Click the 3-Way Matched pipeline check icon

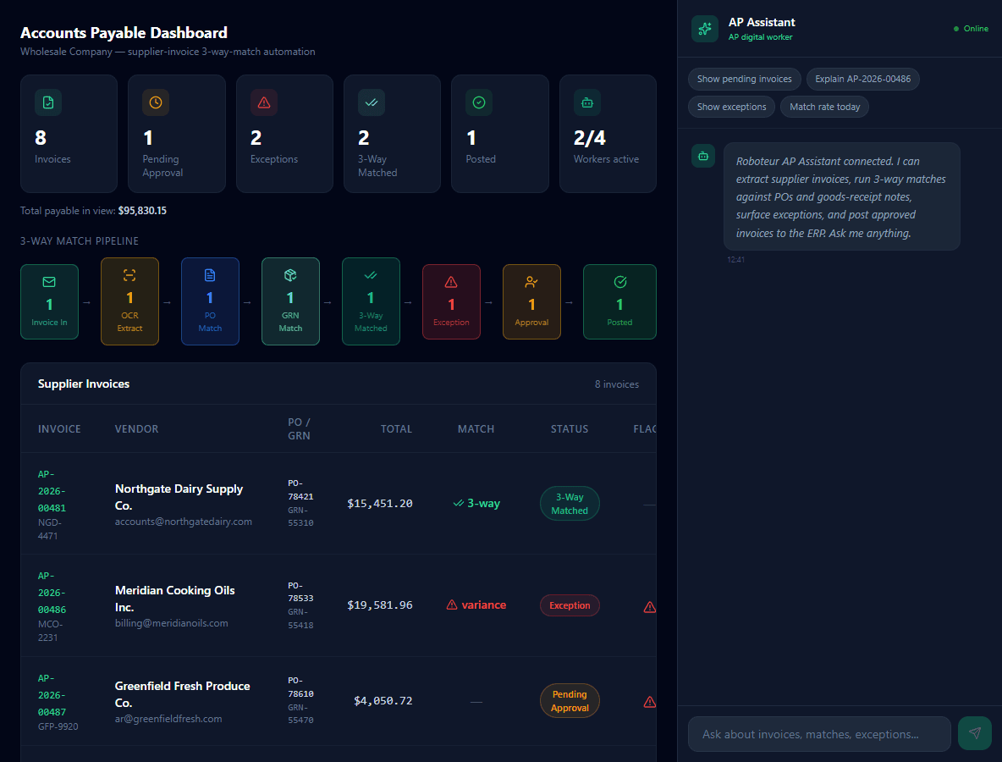(x=371, y=275)
